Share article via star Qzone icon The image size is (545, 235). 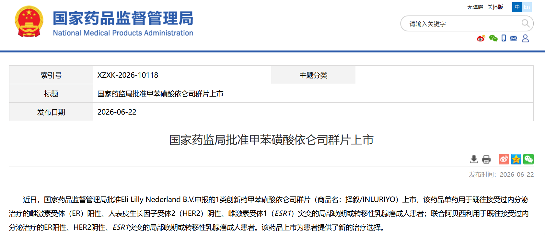[x=516, y=159]
